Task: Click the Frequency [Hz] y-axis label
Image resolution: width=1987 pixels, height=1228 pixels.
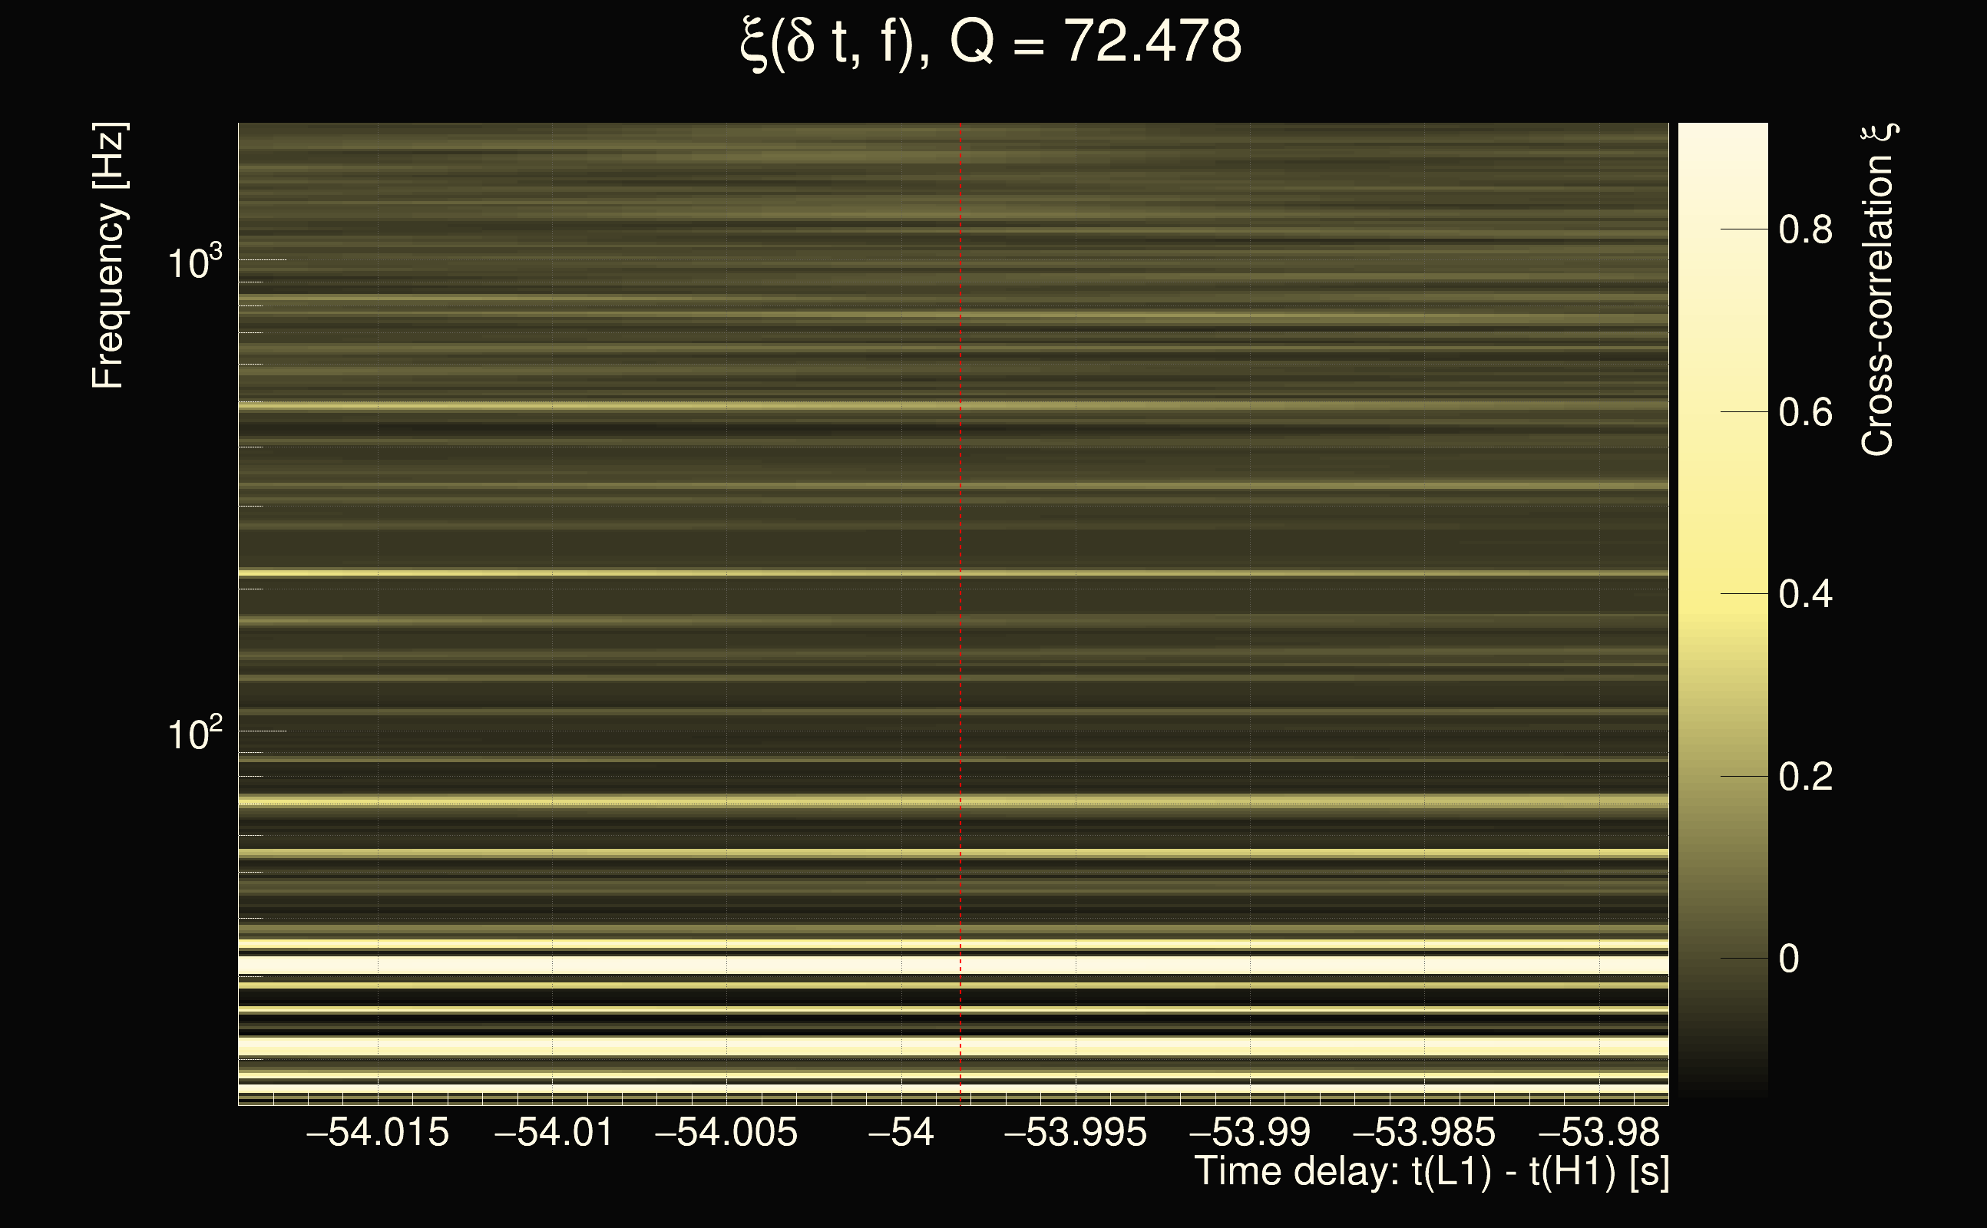Action: 109,256
